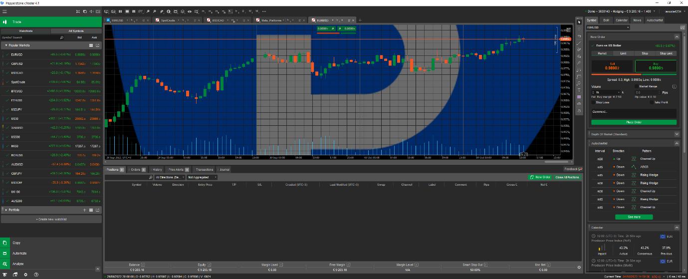
Task: Open the Copy section
Action: [51, 243]
